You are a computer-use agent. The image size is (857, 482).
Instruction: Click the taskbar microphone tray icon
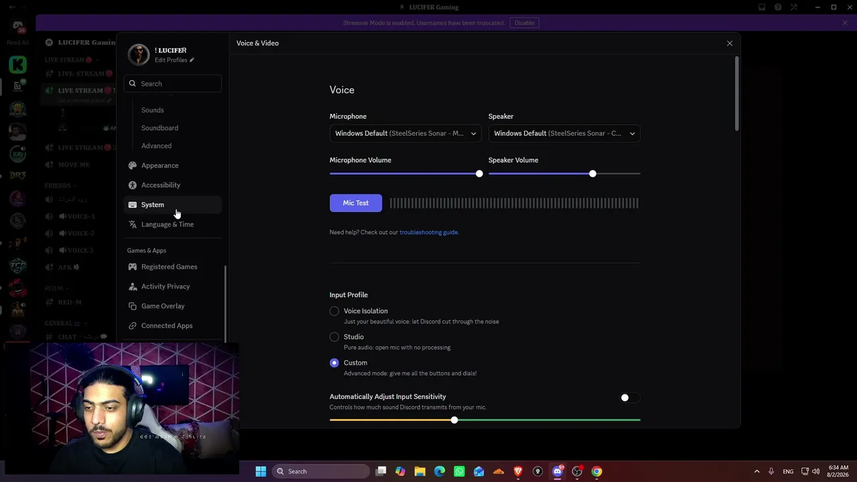click(771, 471)
